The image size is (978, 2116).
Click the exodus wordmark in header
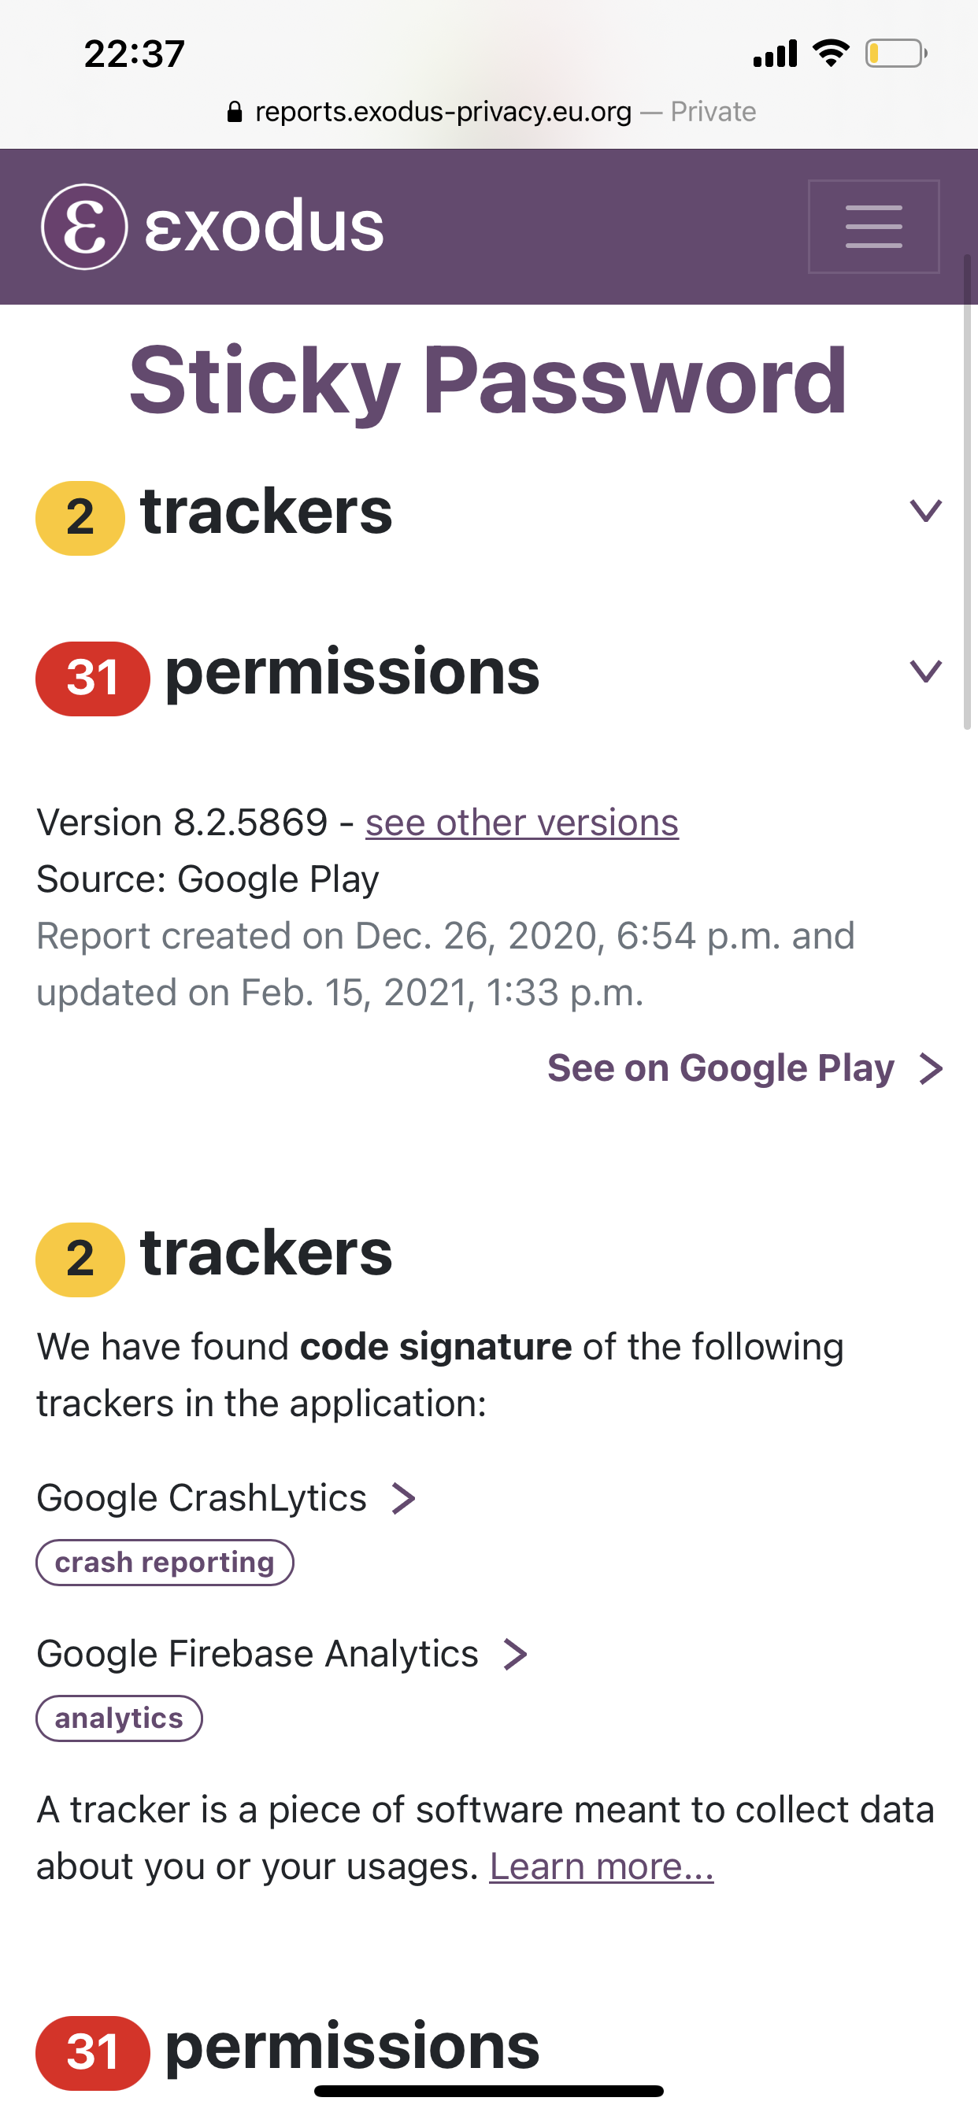[x=264, y=227]
